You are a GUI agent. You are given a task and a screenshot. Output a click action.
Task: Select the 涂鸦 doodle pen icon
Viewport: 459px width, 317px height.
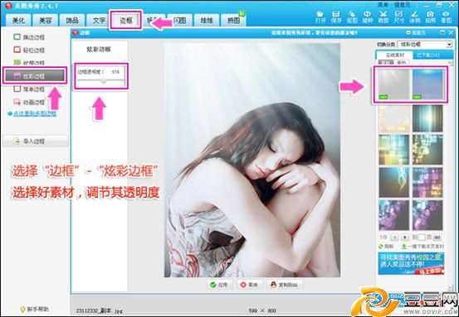414,17
